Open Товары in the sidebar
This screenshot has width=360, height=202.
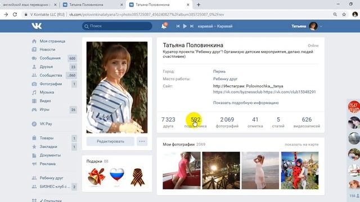(x=47, y=138)
